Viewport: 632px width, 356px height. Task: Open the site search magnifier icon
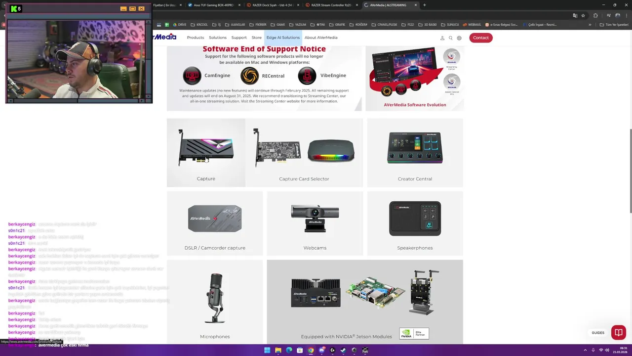click(450, 38)
